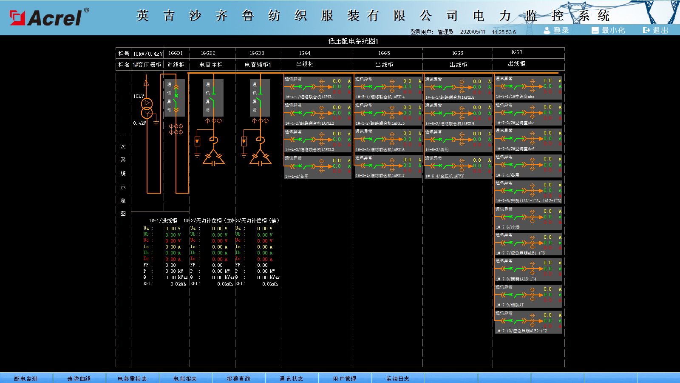This screenshot has width=680, height=383.
Task: Switch to the 趋势曲线 tab
Action: (x=79, y=378)
